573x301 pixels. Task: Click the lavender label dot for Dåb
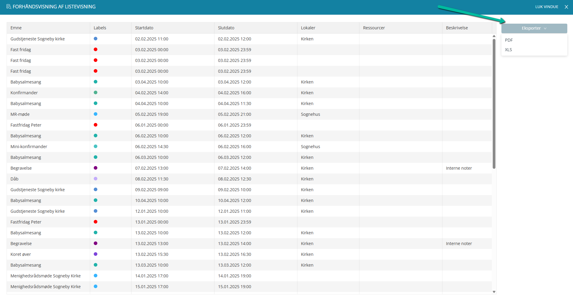point(96,179)
